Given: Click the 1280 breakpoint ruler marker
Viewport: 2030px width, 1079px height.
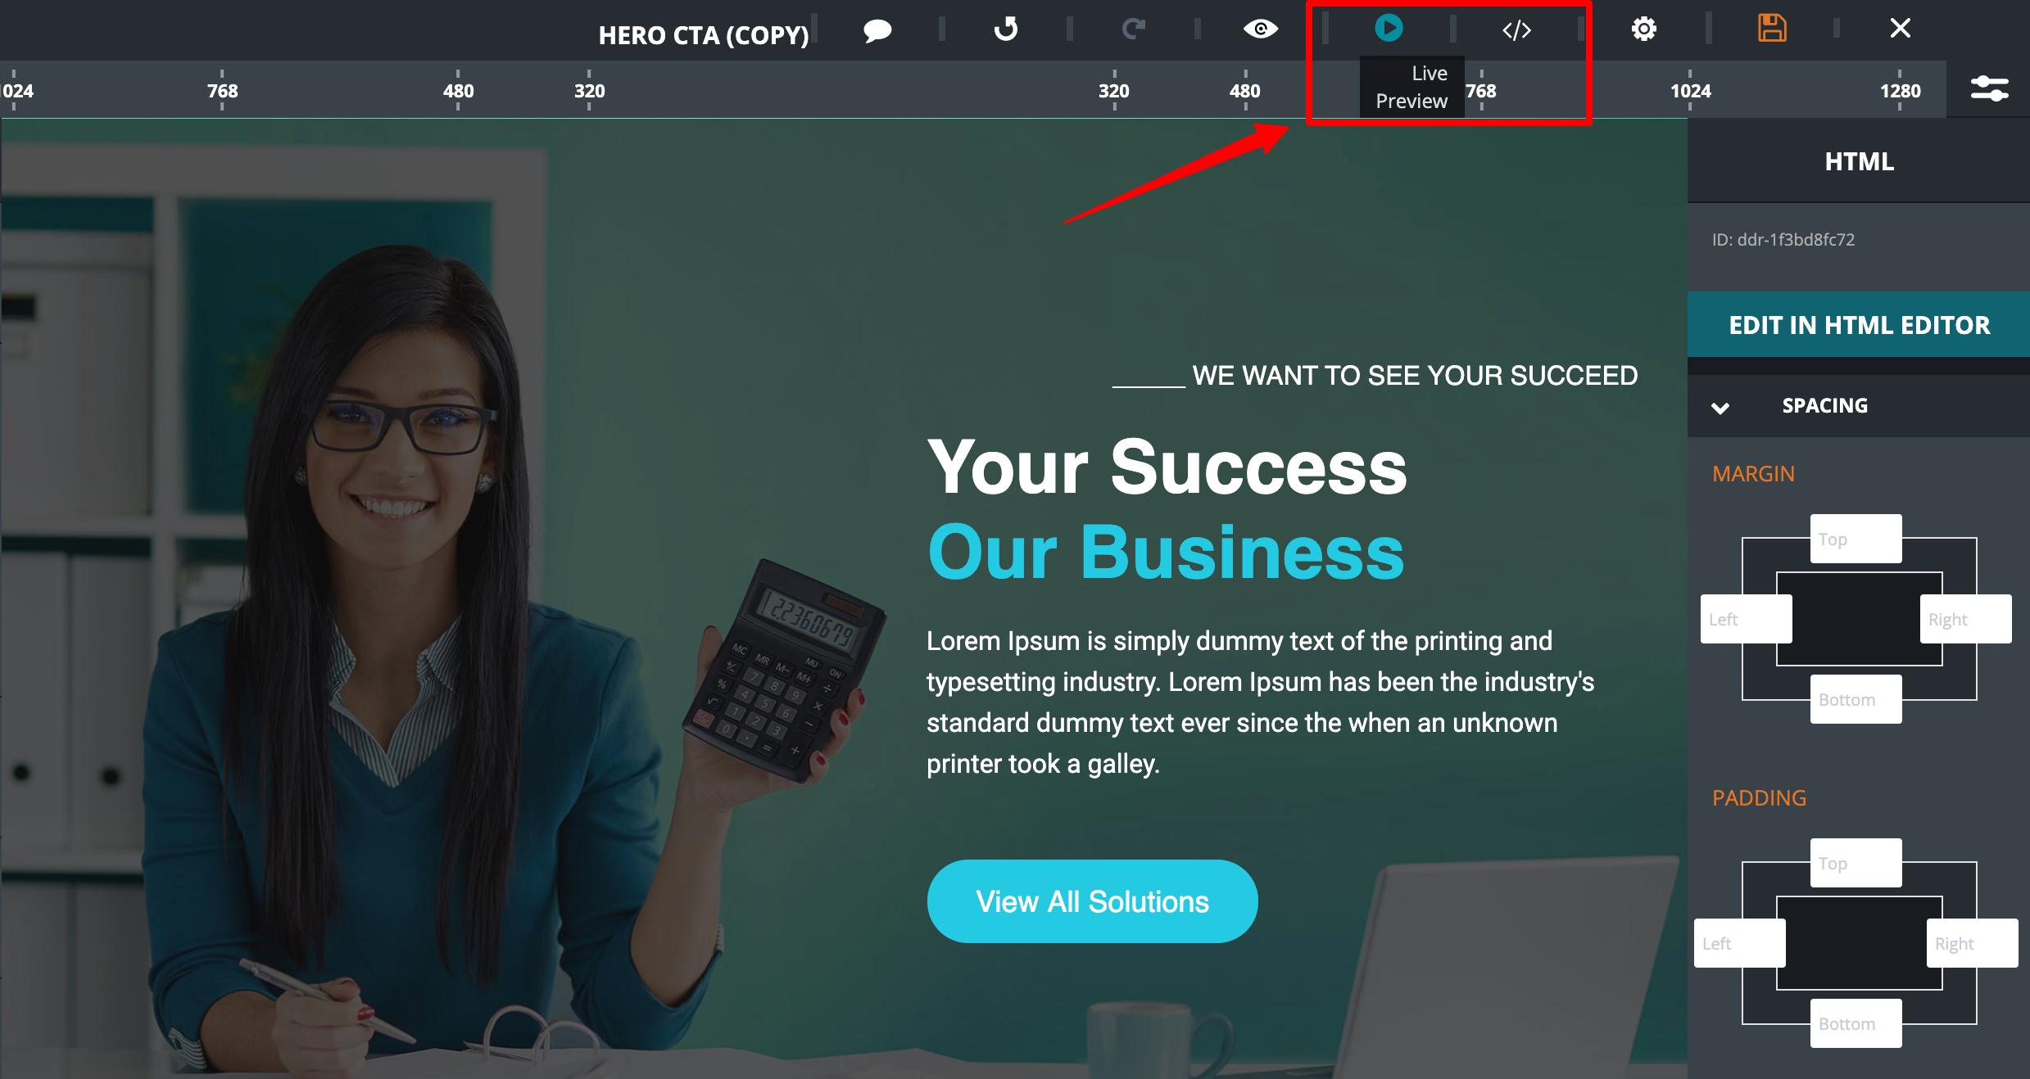Looking at the screenshot, I should (1900, 90).
